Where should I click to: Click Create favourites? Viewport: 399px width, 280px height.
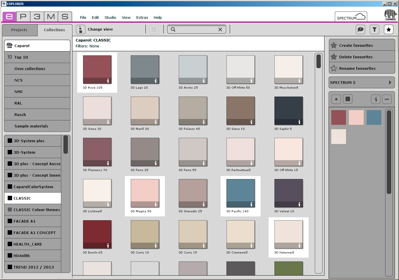point(362,45)
